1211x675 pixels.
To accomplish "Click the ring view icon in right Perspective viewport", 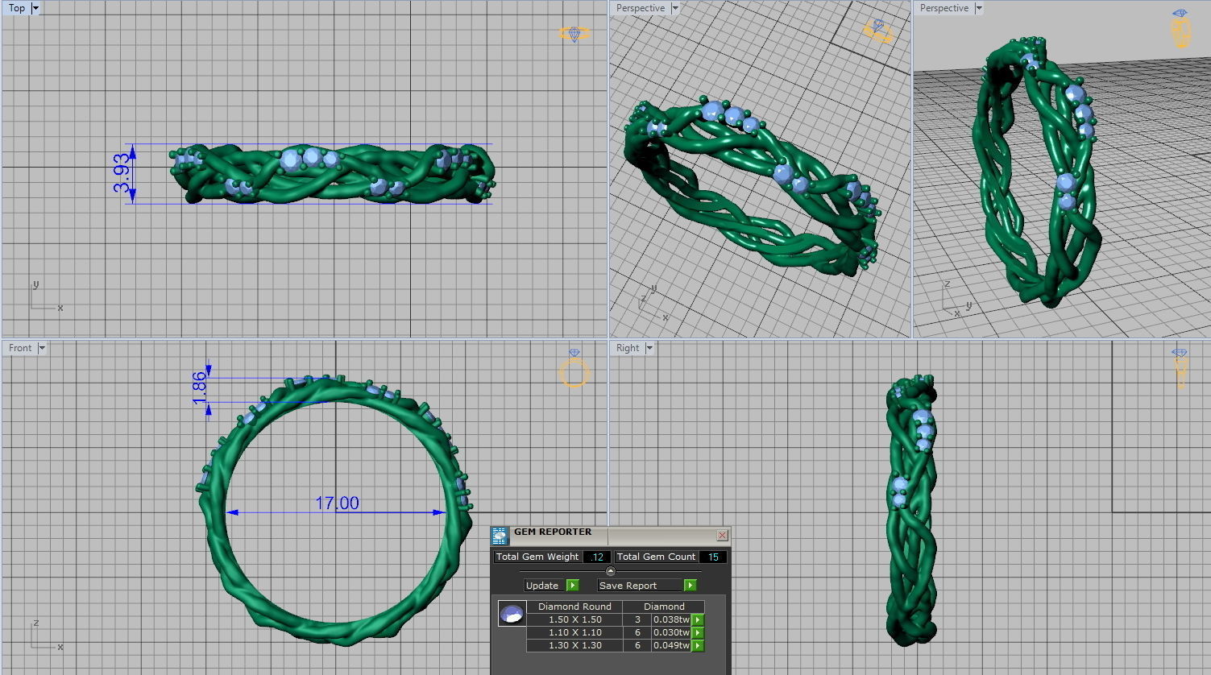I will tap(1180, 29).
